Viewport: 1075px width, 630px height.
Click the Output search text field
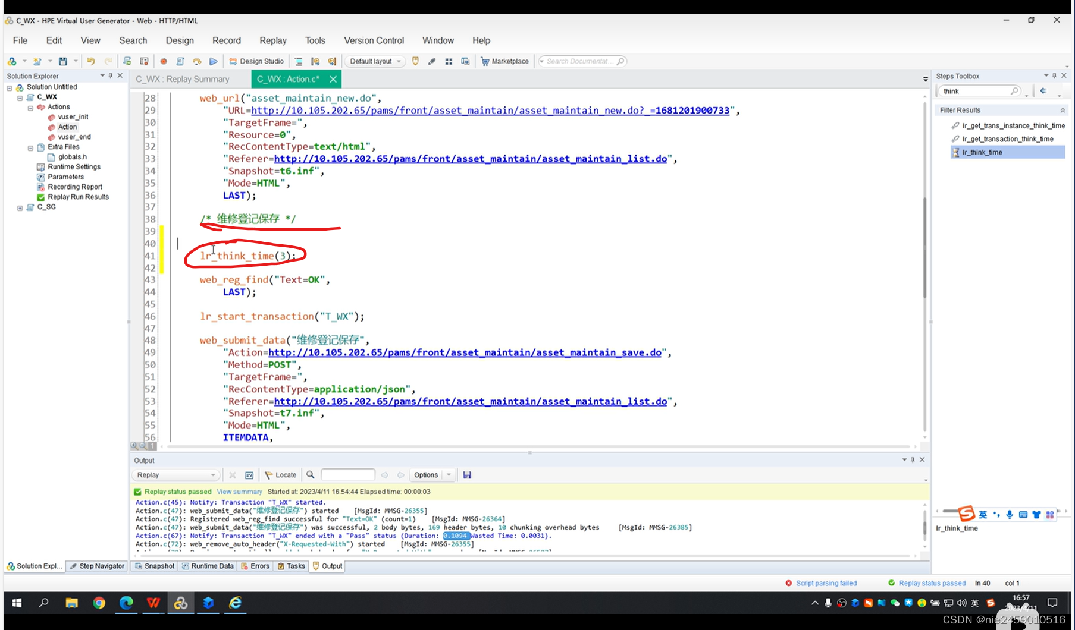click(x=348, y=475)
